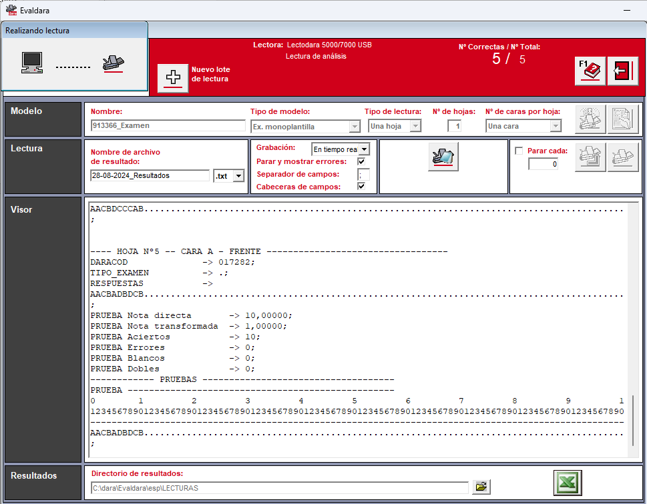Expand Tipo de modelo dropdown

[x=355, y=127]
